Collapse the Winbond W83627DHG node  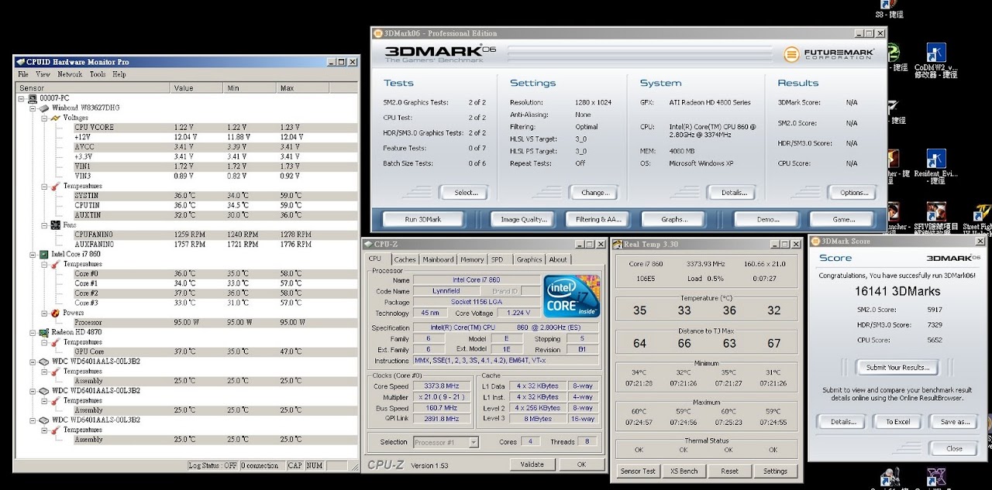pyautogui.click(x=33, y=108)
